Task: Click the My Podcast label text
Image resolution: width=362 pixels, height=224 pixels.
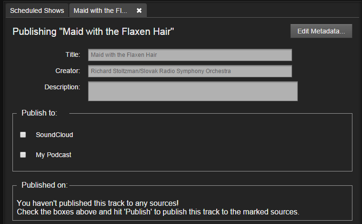Action: coord(54,155)
